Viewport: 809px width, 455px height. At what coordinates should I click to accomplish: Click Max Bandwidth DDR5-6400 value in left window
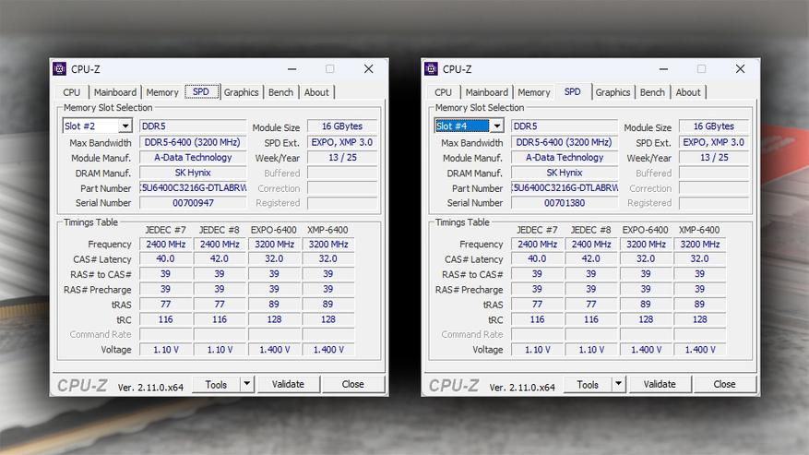pos(193,142)
